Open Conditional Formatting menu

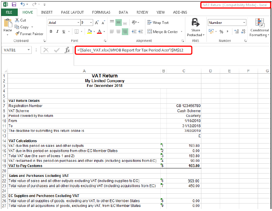pos(259,28)
